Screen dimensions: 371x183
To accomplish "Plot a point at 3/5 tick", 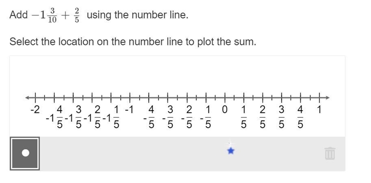I will [x=281, y=98].
